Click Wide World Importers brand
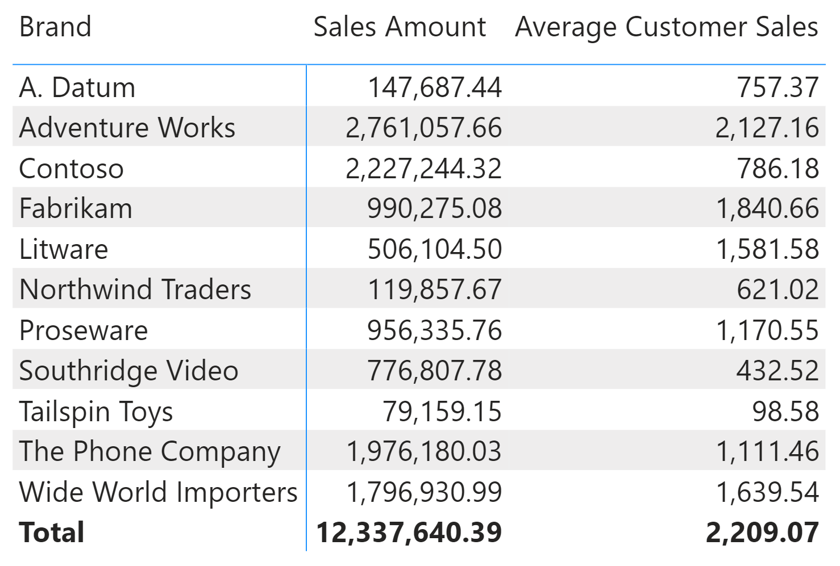840x566 pixels. click(159, 492)
